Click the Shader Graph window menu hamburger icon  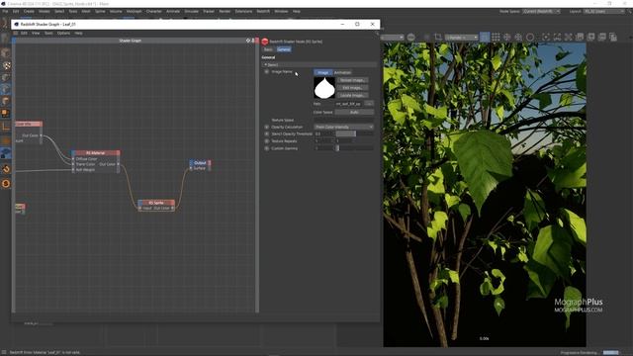tap(16, 33)
